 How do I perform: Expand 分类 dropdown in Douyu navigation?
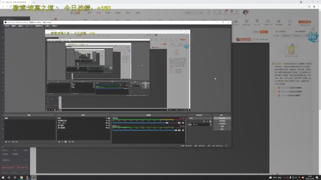point(108,13)
